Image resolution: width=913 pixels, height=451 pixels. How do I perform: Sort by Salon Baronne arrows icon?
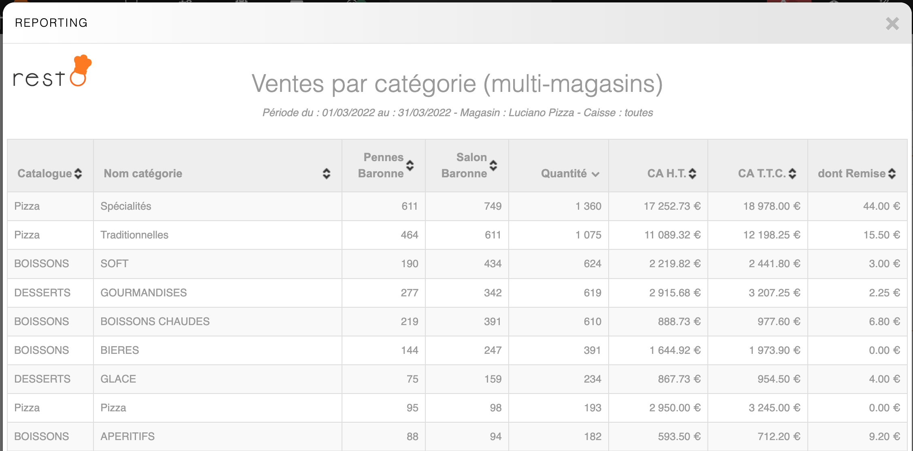(x=493, y=165)
